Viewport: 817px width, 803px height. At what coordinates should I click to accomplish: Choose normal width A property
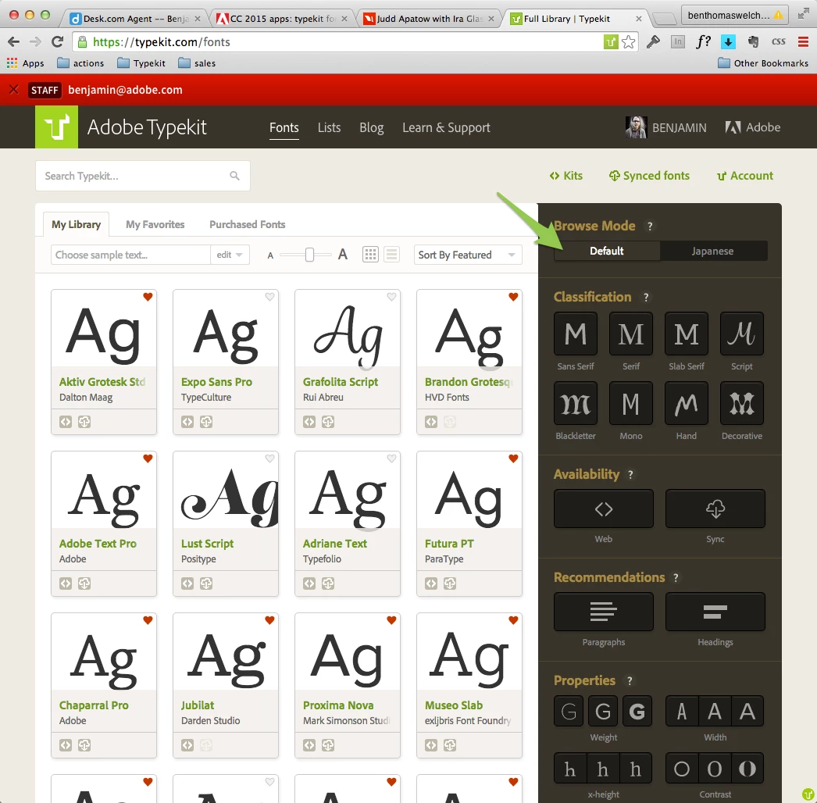(715, 711)
